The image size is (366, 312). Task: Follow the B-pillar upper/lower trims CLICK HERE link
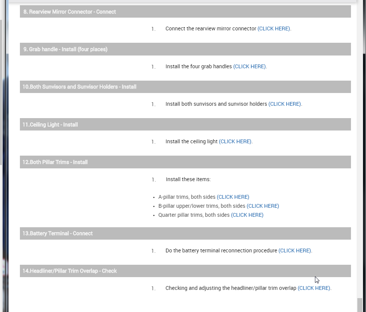point(263,206)
